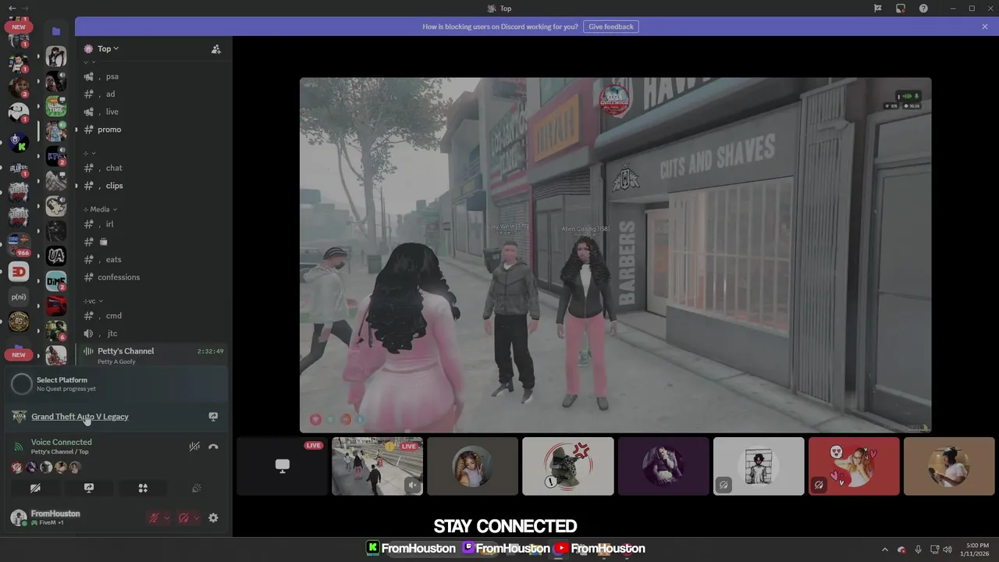The image size is (999, 562).
Task: Dismiss the blocking feedback banner
Action: click(x=985, y=27)
